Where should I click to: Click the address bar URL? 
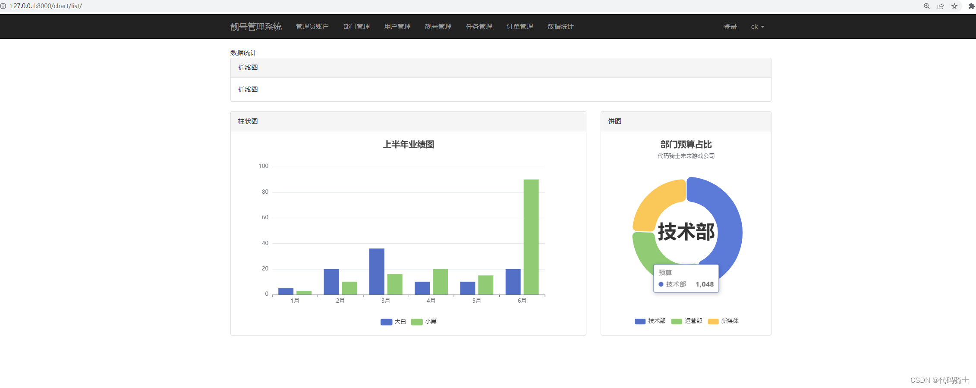[x=46, y=6]
